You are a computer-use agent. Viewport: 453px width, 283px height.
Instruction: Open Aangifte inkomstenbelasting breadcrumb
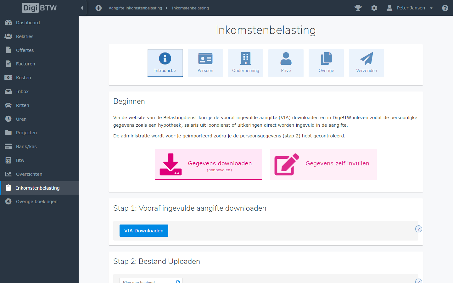(x=135, y=8)
